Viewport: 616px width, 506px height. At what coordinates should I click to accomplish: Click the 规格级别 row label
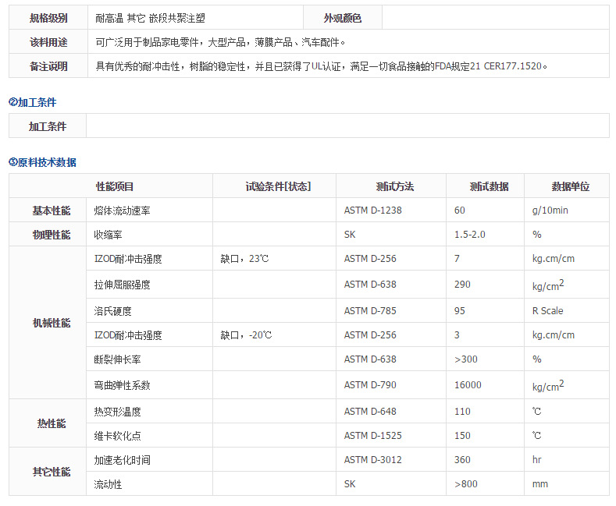pyautogui.click(x=48, y=18)
